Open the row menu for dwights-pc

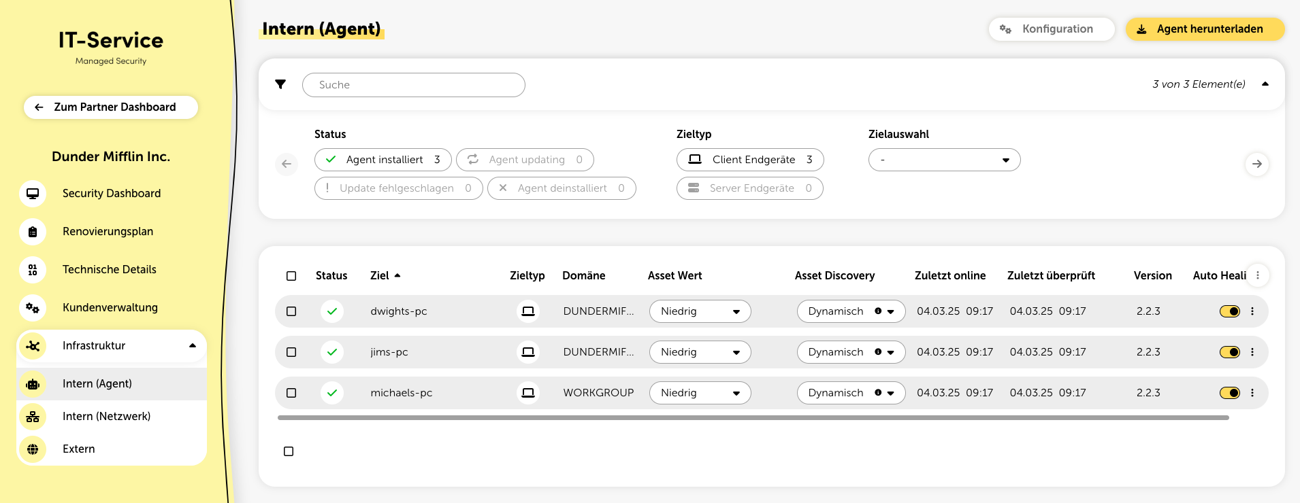pos(1252,311)
